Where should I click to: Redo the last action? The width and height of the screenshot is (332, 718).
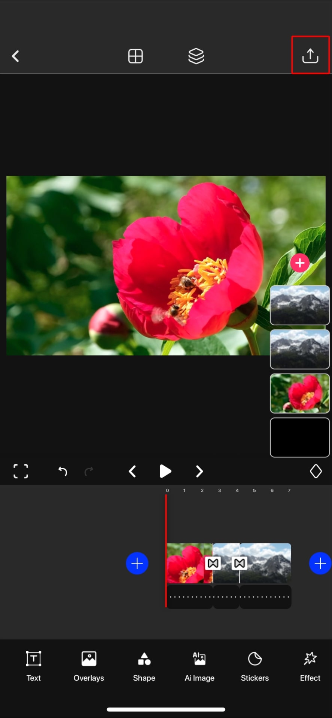pyautogui.click(x=89, y=471)
